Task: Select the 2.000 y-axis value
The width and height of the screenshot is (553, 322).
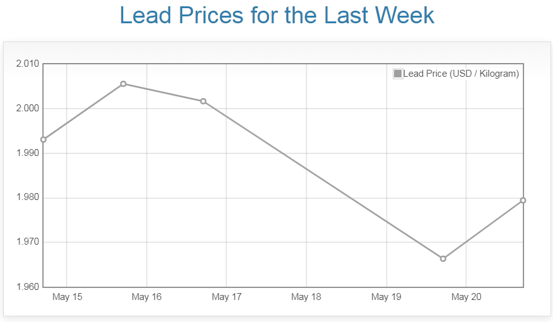Action: point(27,109)
